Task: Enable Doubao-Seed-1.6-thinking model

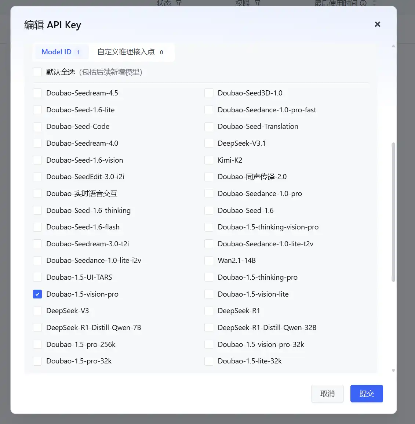Action: click(37, 211)
